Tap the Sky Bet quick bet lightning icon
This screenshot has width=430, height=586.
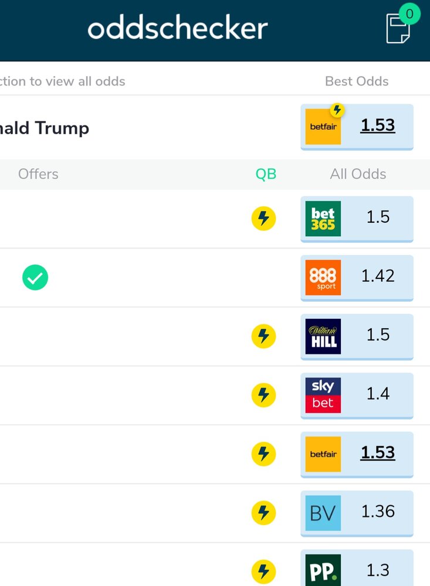coord(263,395)
